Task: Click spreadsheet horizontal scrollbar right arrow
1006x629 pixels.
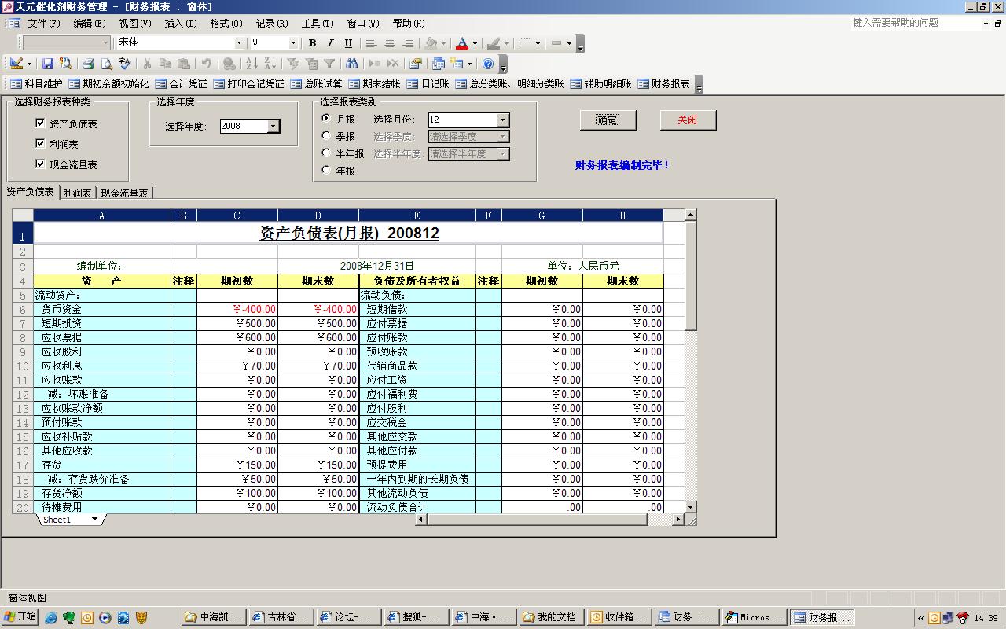Action: pyautogui.click(x=677, y=520)
